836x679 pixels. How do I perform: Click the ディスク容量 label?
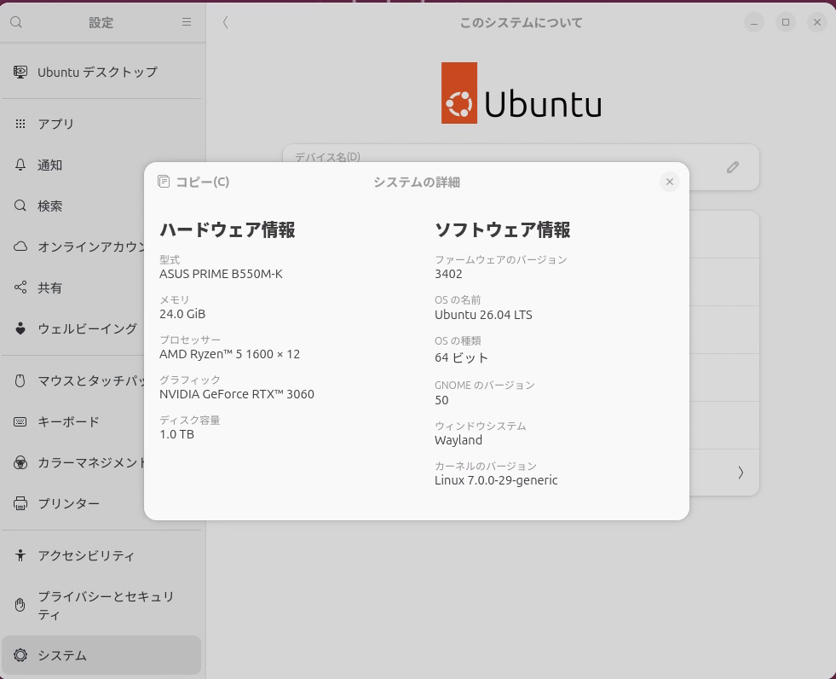190,420
